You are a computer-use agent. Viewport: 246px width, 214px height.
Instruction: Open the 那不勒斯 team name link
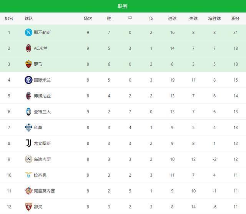42,32
